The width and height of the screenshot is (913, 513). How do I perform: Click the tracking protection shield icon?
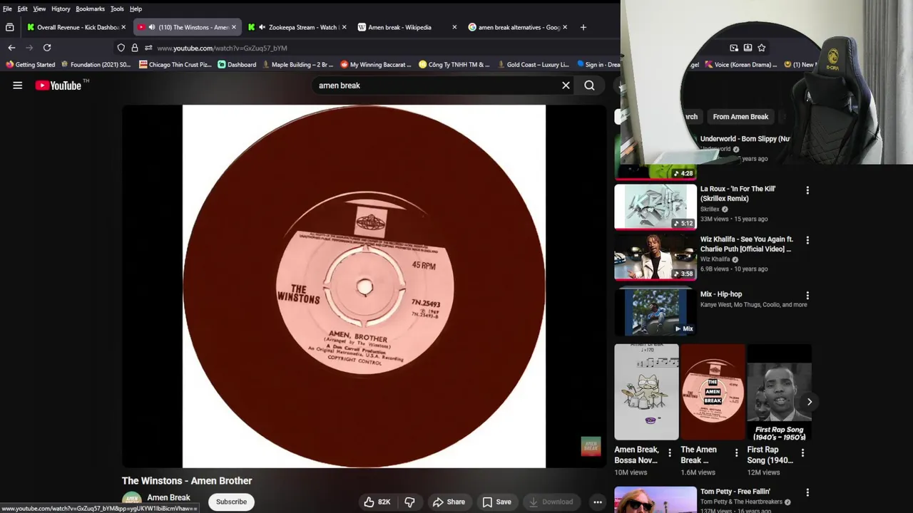click(121, 48)
